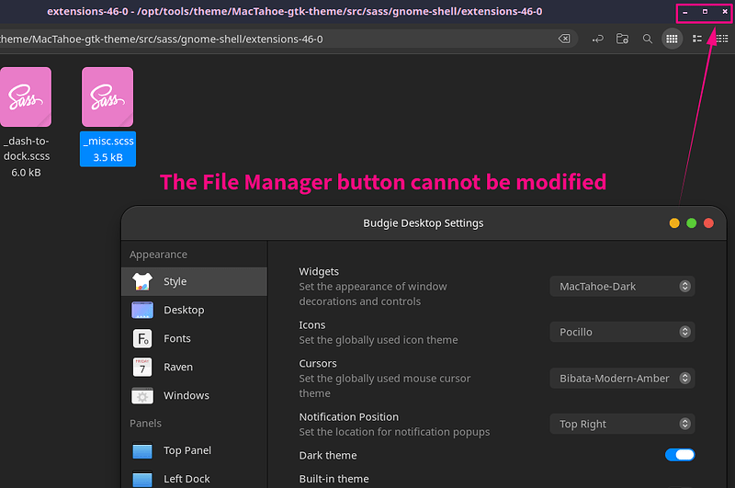Image resolution: width=735 pixels, height=488 pixels.
Task: Open the Notification Position Top Right dropdown
Action: point(622,424)
